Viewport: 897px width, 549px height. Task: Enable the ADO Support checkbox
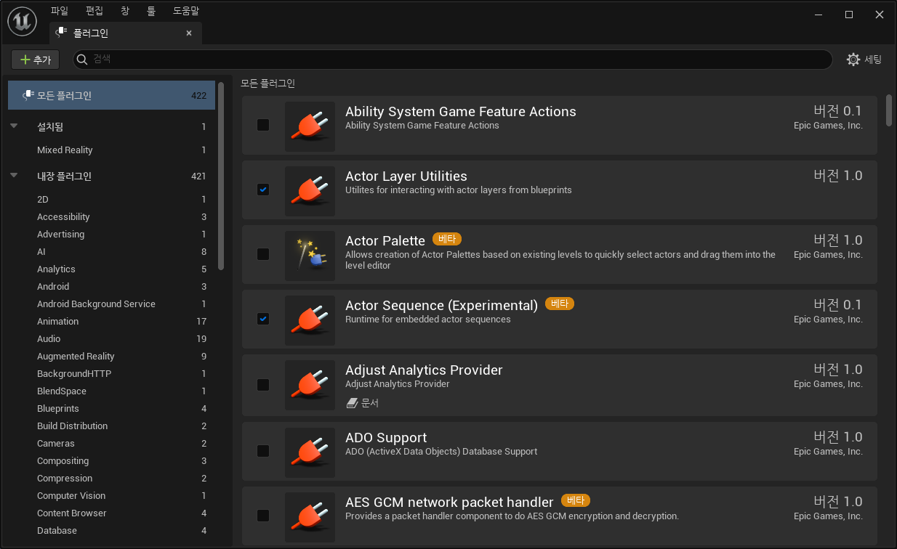[263, 451]
